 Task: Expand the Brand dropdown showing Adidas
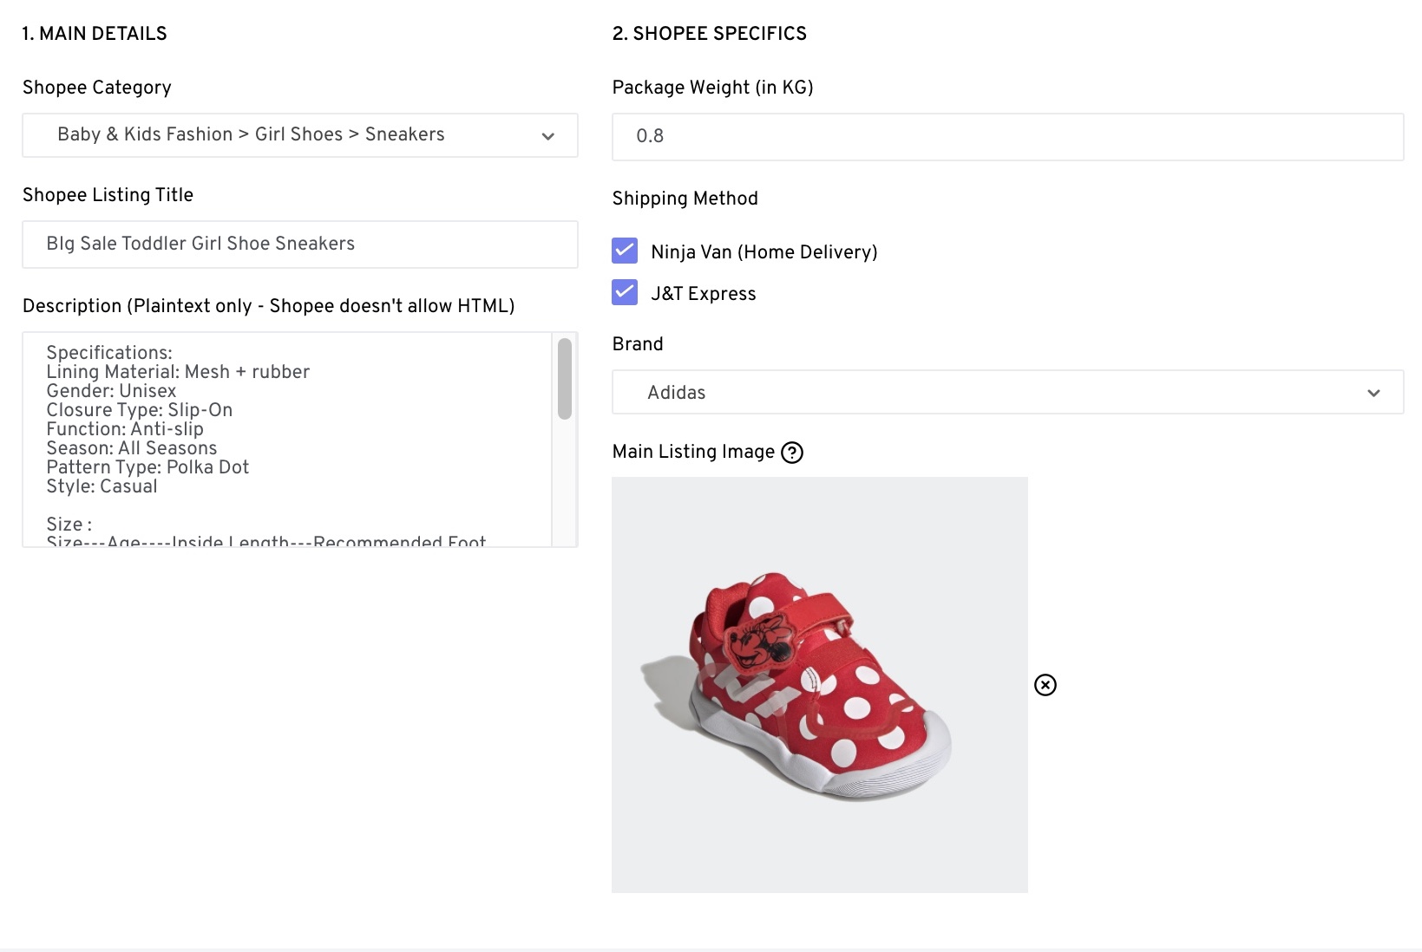[1006, 393]
